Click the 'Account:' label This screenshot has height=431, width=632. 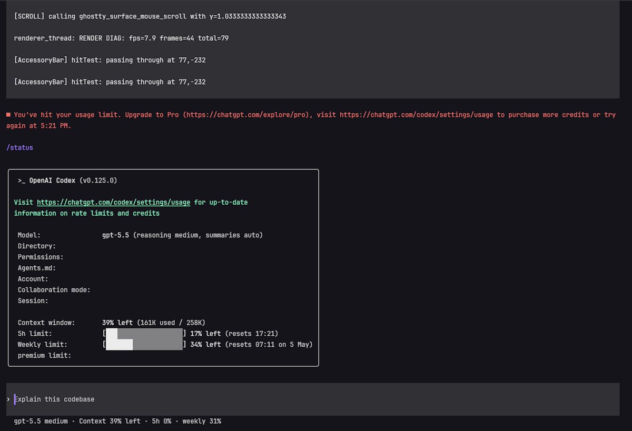coord(33,279)
